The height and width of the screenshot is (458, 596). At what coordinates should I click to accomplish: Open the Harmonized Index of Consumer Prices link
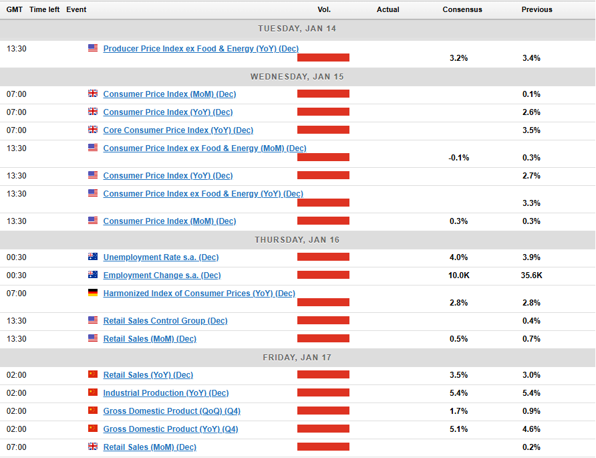tap(198, 294)
